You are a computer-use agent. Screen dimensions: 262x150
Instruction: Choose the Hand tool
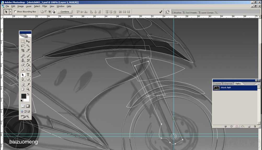23,89
